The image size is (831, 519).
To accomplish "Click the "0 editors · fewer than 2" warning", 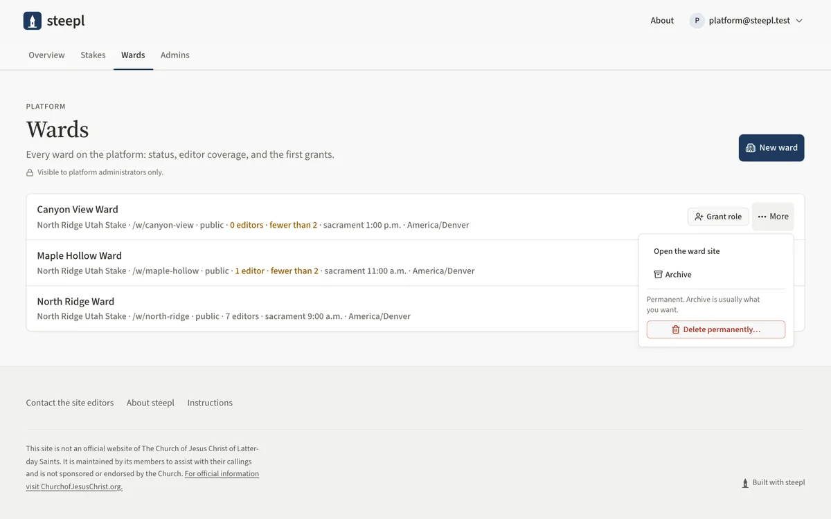I will [274, 225].
